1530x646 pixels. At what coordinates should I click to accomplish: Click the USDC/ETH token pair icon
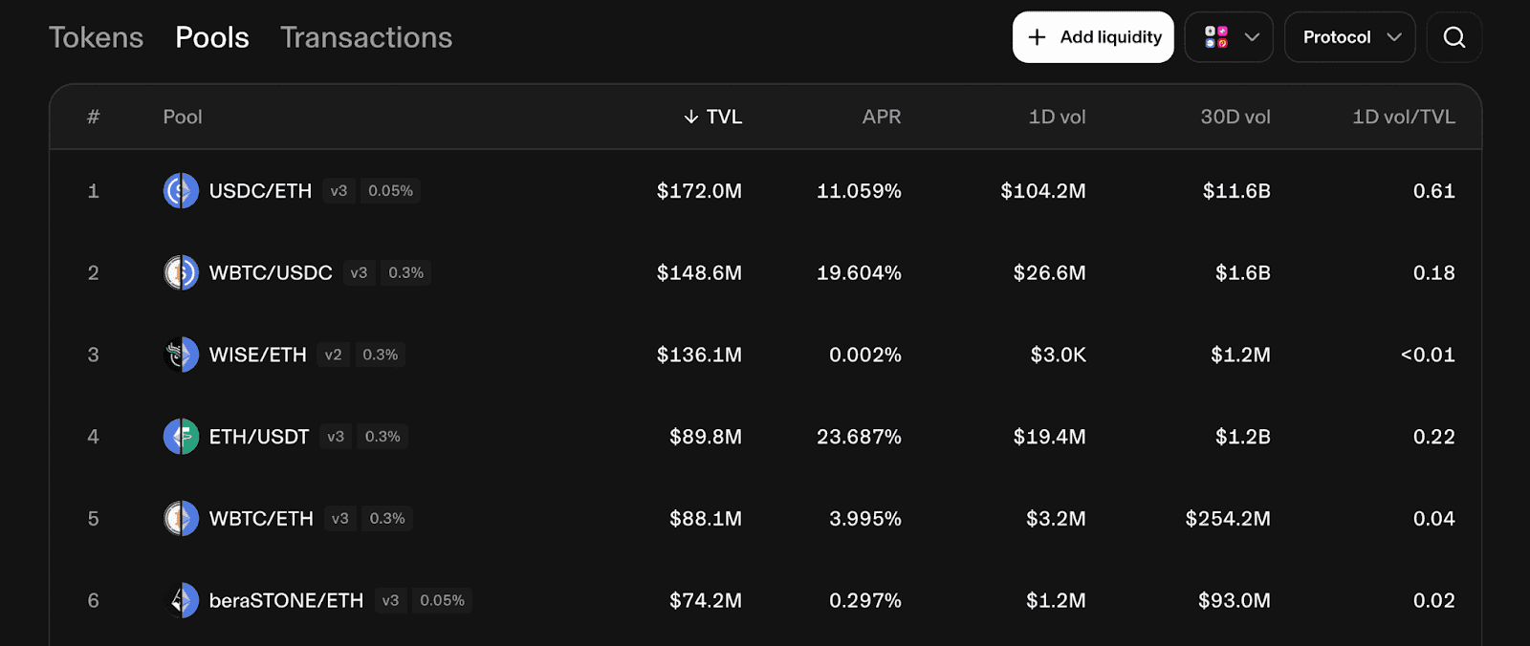coord(181,190)
